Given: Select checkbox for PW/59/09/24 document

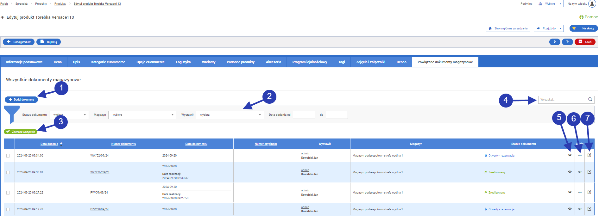Looking at the screenshot, I should pos(8,193).
